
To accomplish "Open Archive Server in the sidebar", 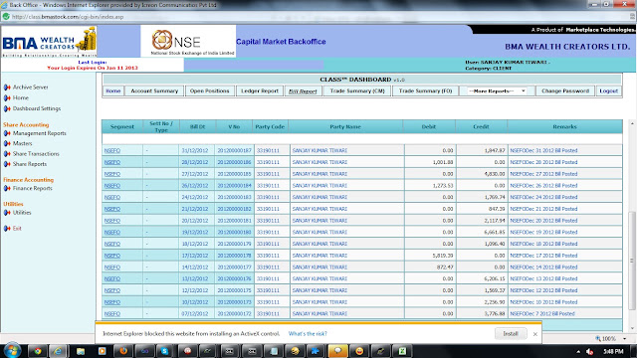I will pyautogui.click(x=31, y=88).
